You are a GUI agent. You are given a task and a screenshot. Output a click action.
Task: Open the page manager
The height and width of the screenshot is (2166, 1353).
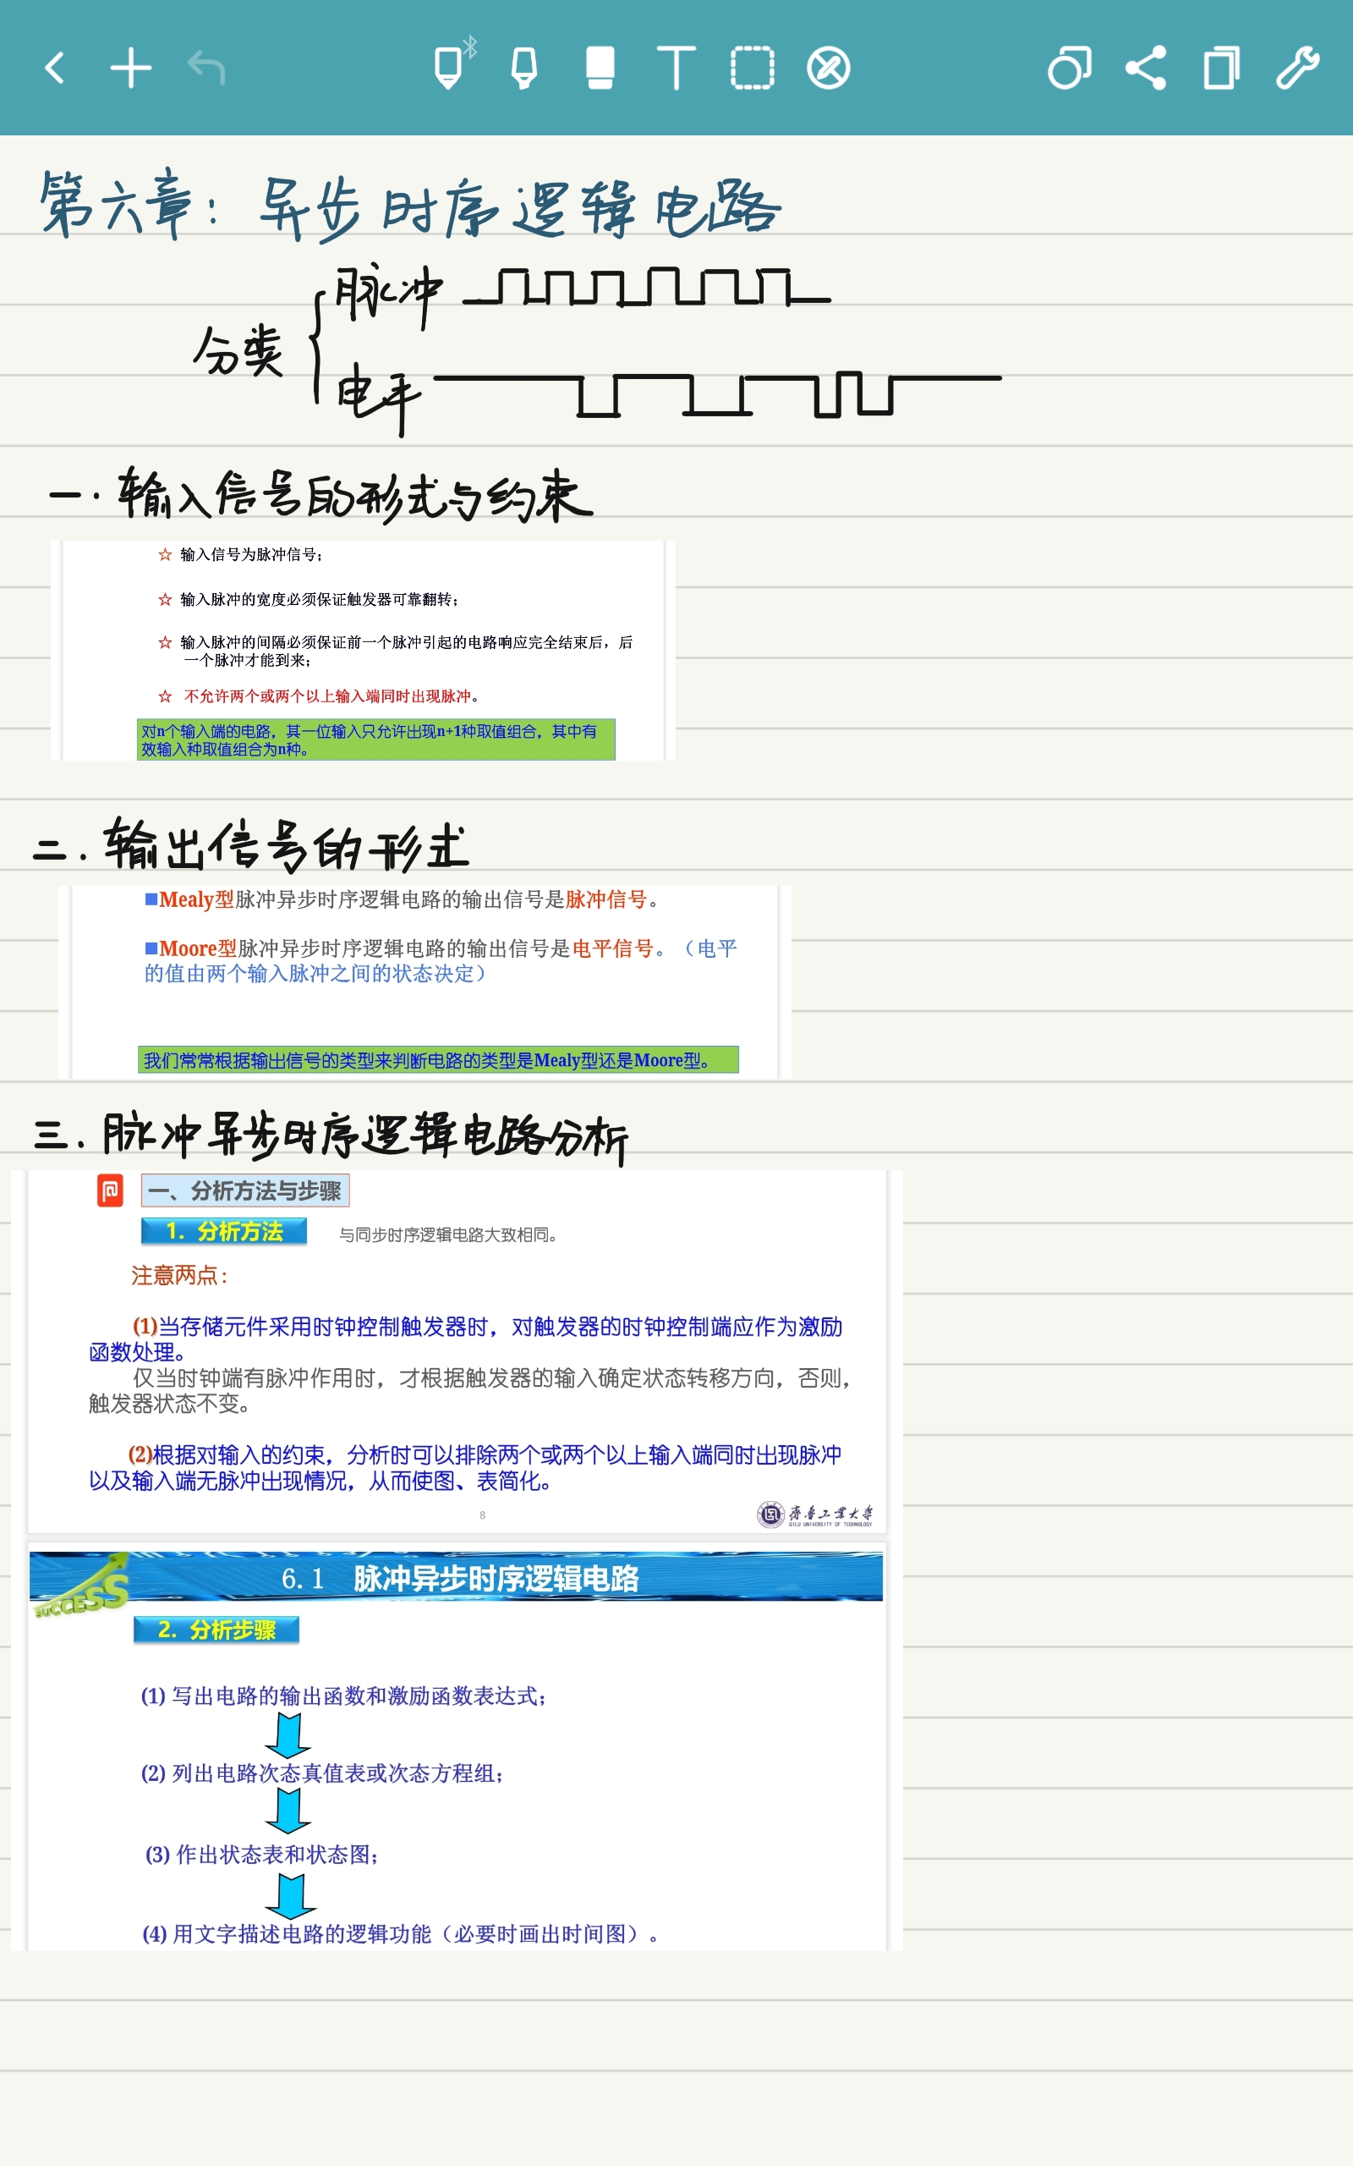coord(1219,67)
